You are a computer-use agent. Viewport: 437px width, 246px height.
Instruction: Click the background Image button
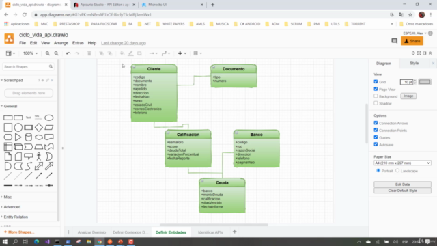coord(408,96)
